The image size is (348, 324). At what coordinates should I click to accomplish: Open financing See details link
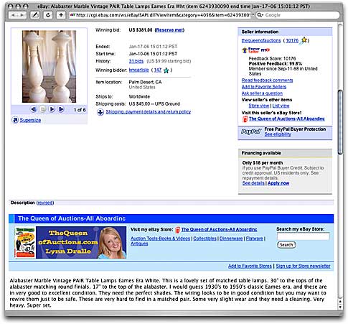(253, 183)
